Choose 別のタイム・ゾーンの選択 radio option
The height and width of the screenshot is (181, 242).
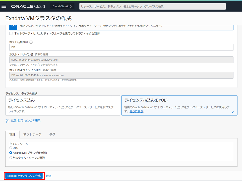(x=11, y=158)
